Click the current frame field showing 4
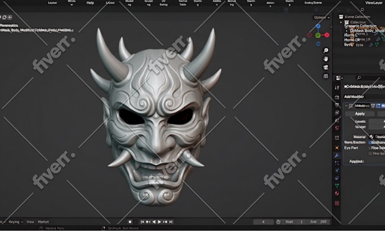385x231 pixels. tap(263, 222)
